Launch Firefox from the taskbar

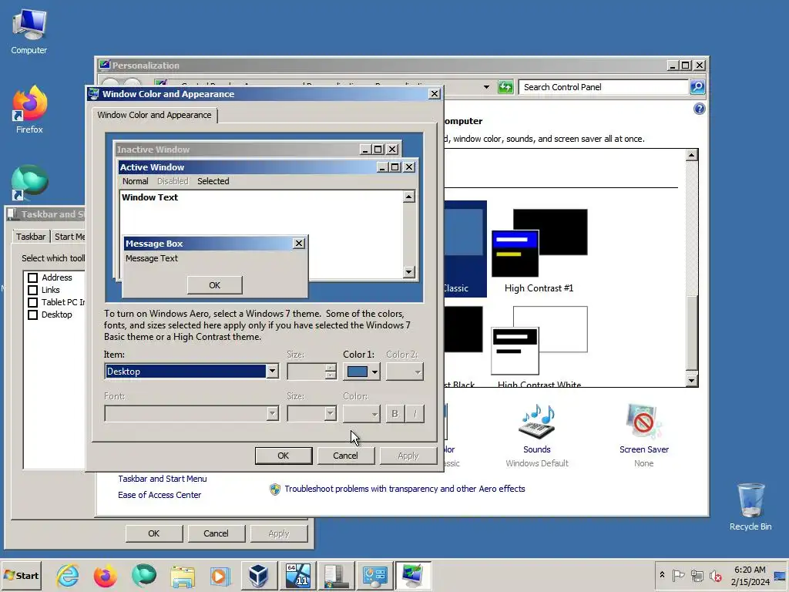click(x=105, y=575)
